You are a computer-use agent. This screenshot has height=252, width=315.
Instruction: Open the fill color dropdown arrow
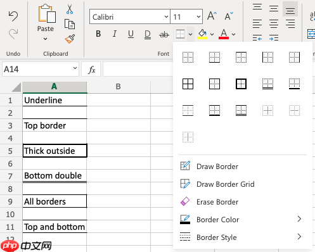212,34
